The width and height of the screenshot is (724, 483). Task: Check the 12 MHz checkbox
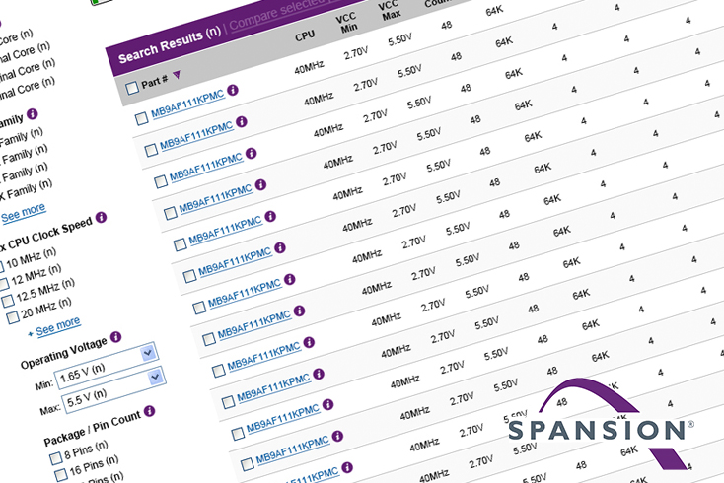(3, 283)
